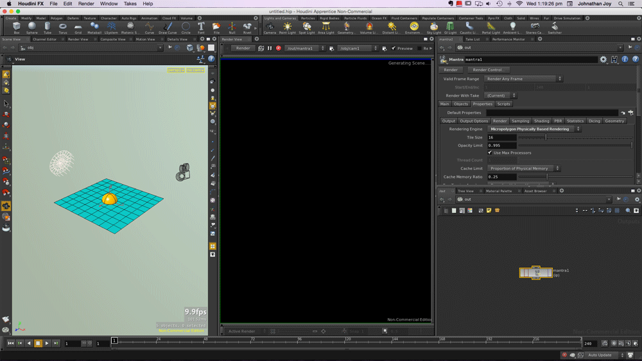Click the Opacity Limit input field
Image resolution: width=642 pixels, height=361 pixels.
coord(501,146)
